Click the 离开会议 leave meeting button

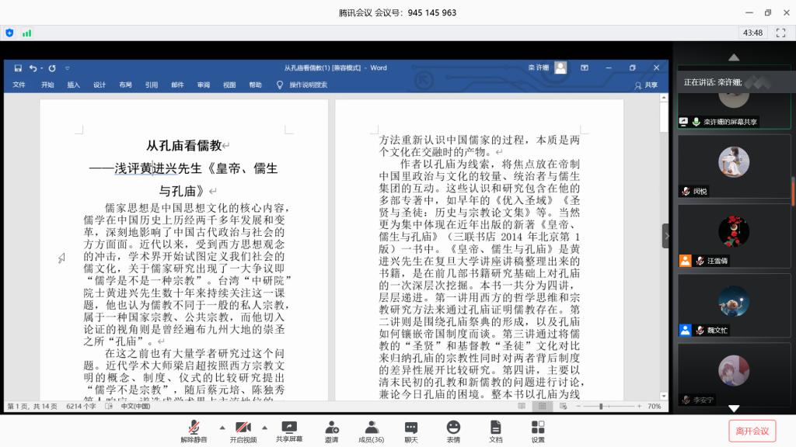tap(752, 431)
